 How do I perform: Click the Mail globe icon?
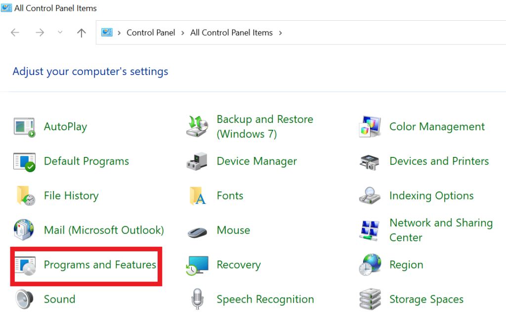pyautogui.click(x=24, y=230)
